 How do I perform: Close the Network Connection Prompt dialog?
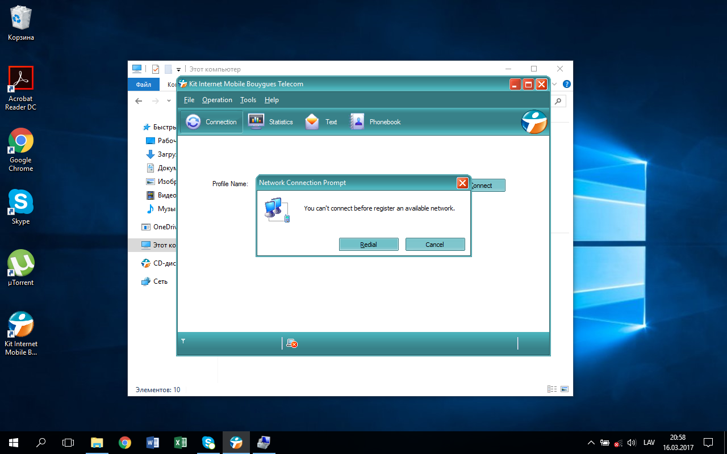tap(462, 183)
